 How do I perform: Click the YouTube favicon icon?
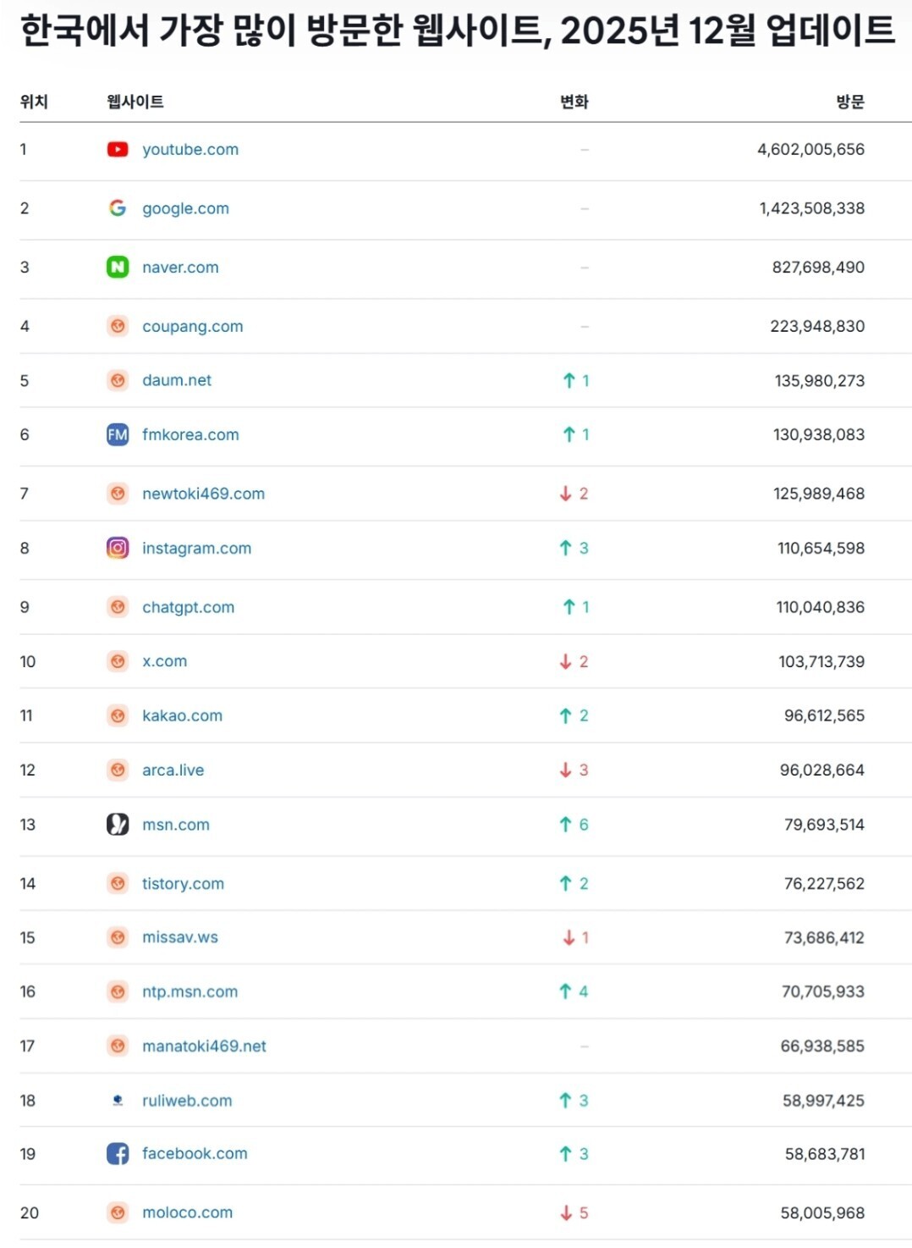click(x=118, y=150)
